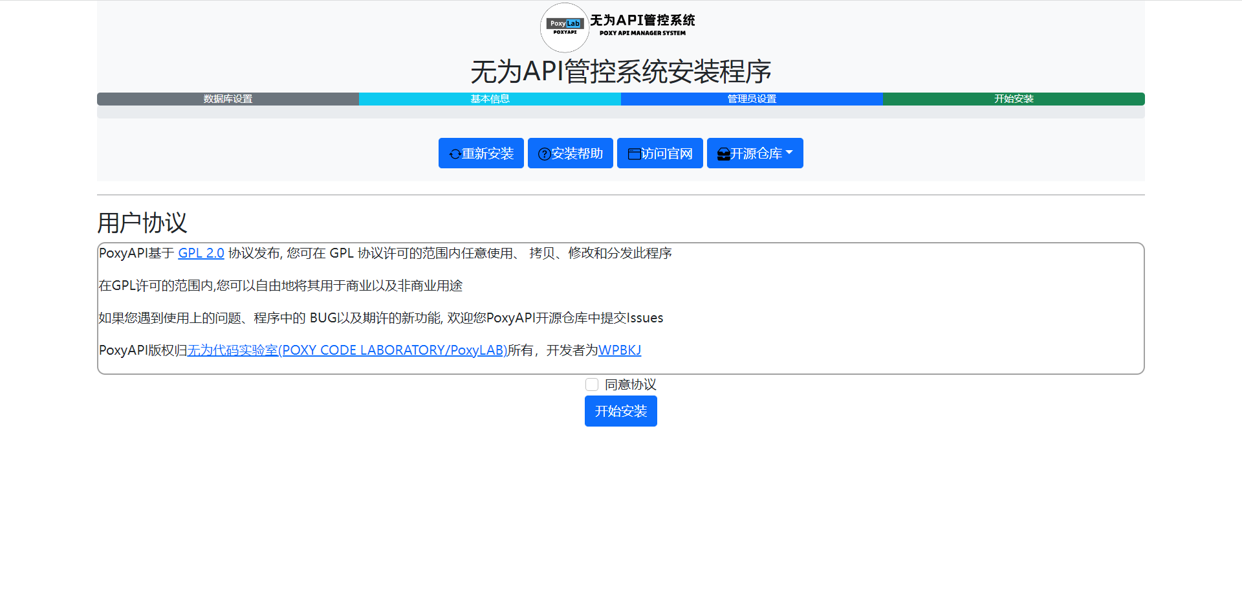1242x602 pixels.
Task: Select the green 开始安装 progress step
Action: pos(1014,99)
